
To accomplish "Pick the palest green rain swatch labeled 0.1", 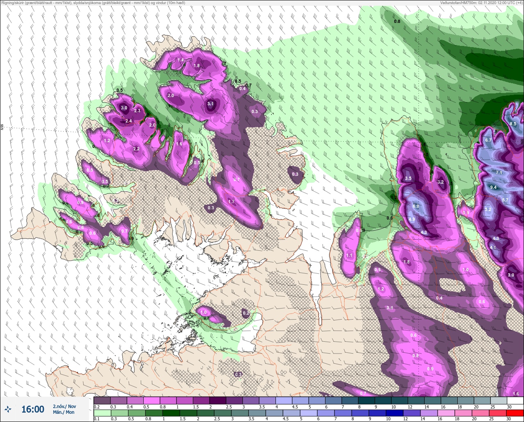I will (102, 412).
